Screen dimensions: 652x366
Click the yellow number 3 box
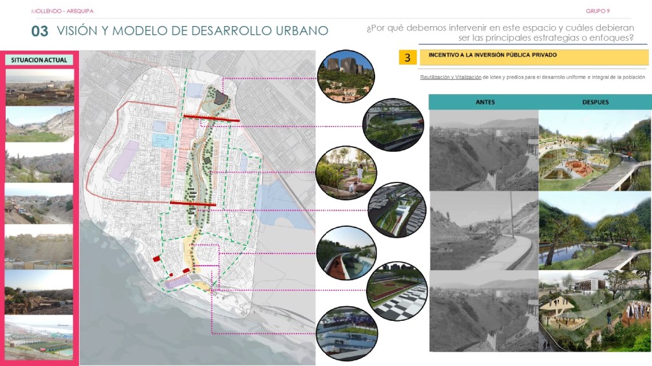click(x=407, y=58)
